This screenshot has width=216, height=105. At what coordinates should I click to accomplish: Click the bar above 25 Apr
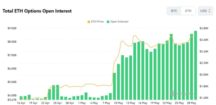58,92
